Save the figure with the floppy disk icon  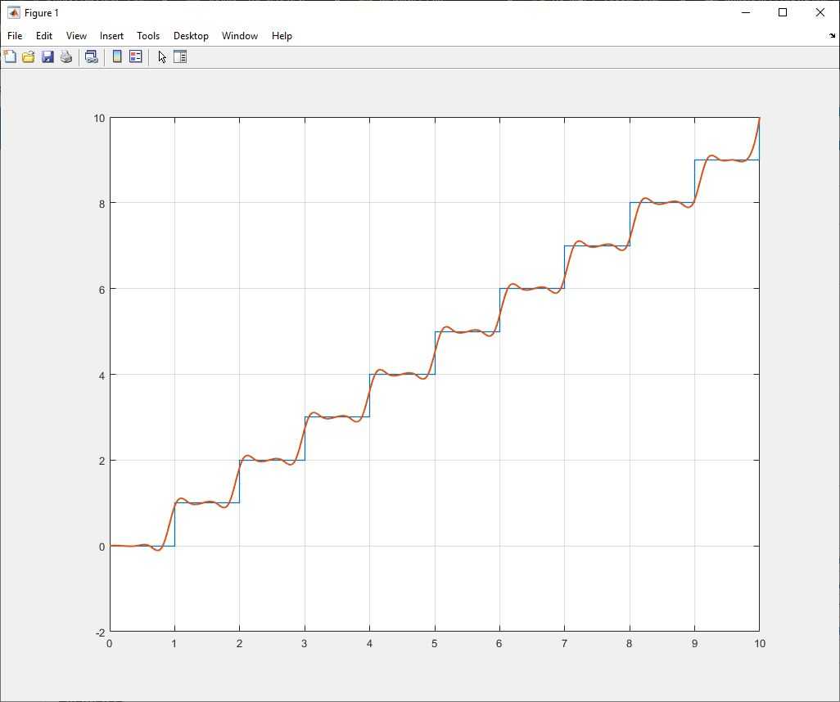(47, 56)
